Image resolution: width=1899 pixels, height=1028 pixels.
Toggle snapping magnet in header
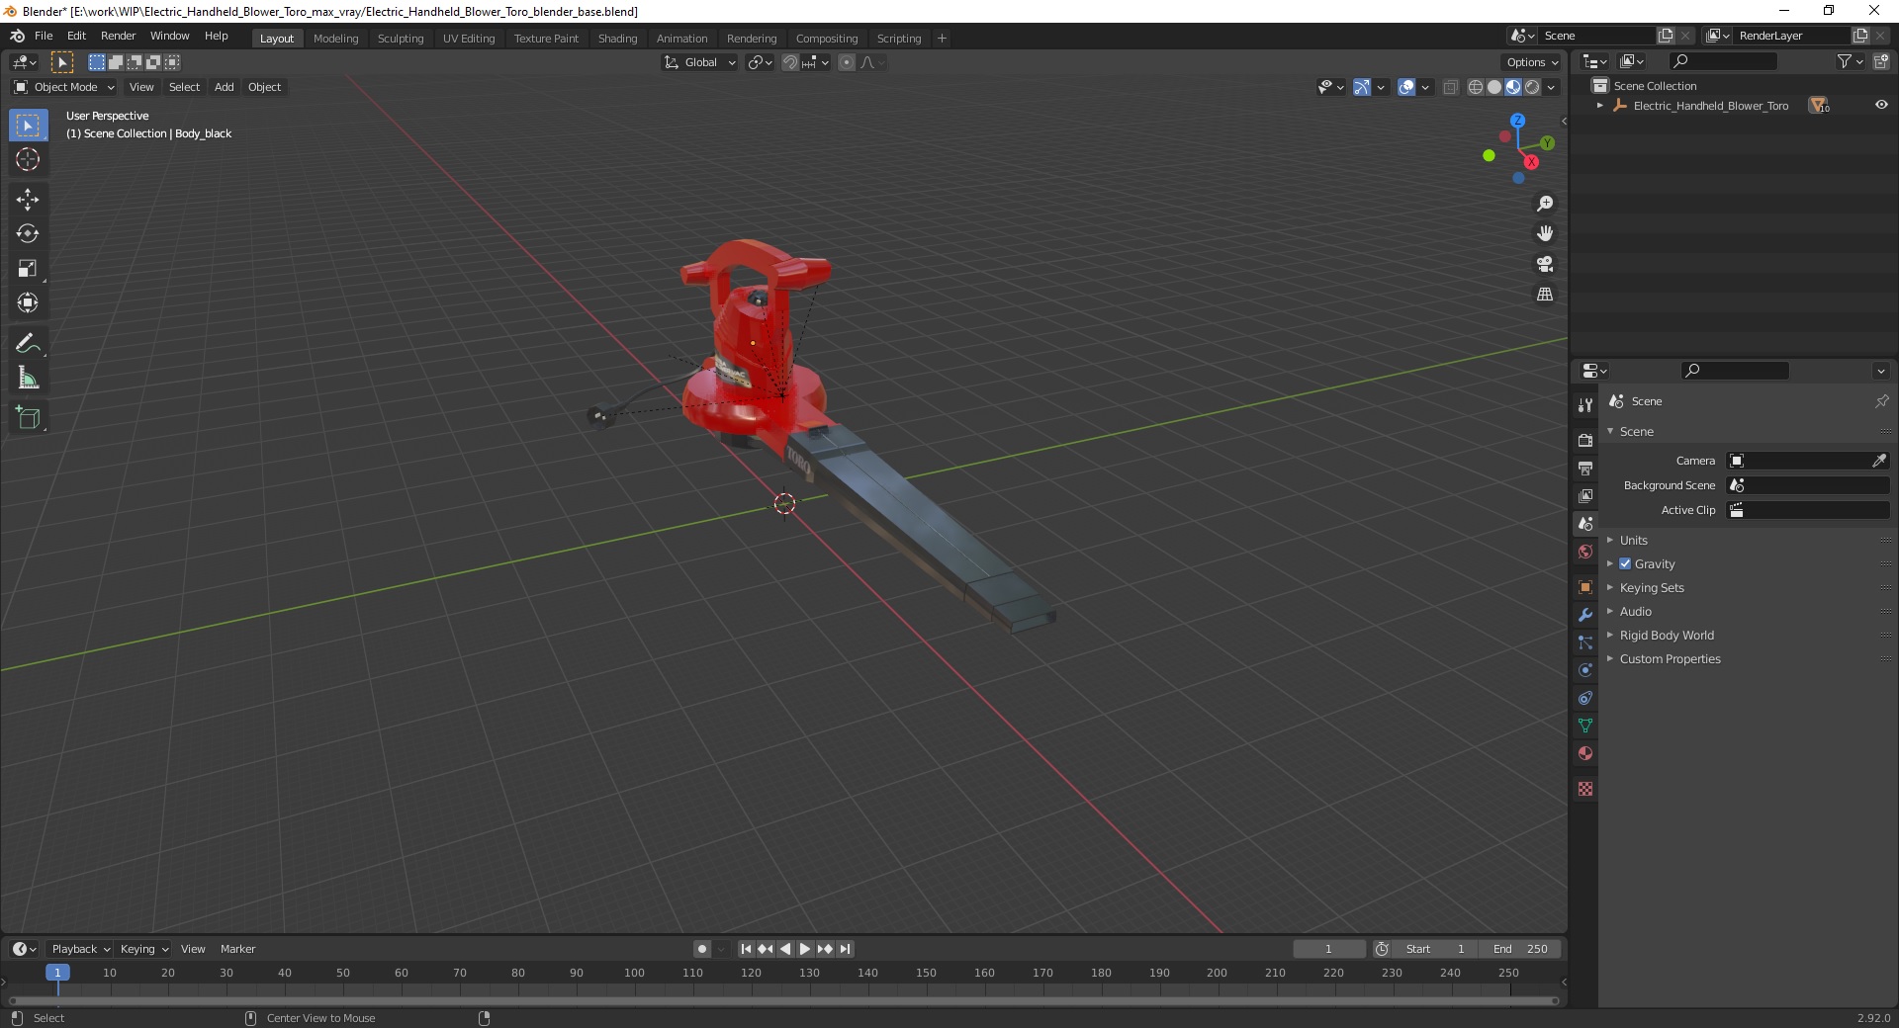[x=790, y=62]
